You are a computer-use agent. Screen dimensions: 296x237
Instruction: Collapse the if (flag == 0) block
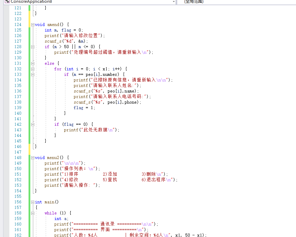[x=33, y=124]
